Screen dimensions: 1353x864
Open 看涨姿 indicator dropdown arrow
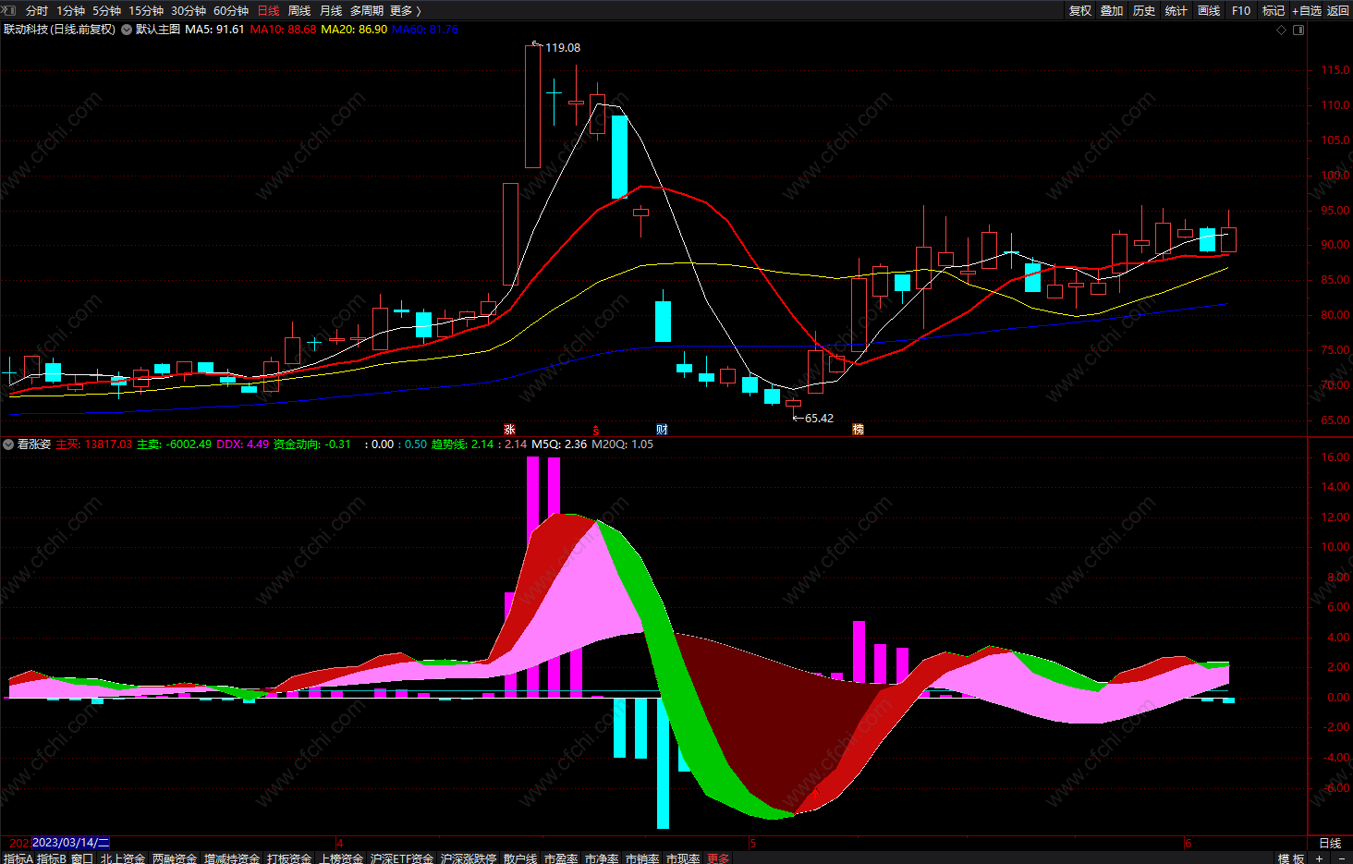8,444
